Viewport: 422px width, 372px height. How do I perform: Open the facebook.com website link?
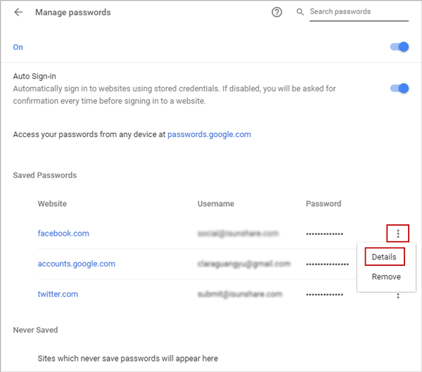coord(63,233)
